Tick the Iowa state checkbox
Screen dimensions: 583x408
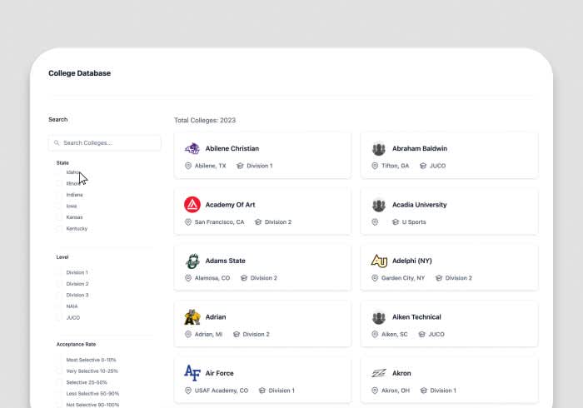(x=59, y=206)
